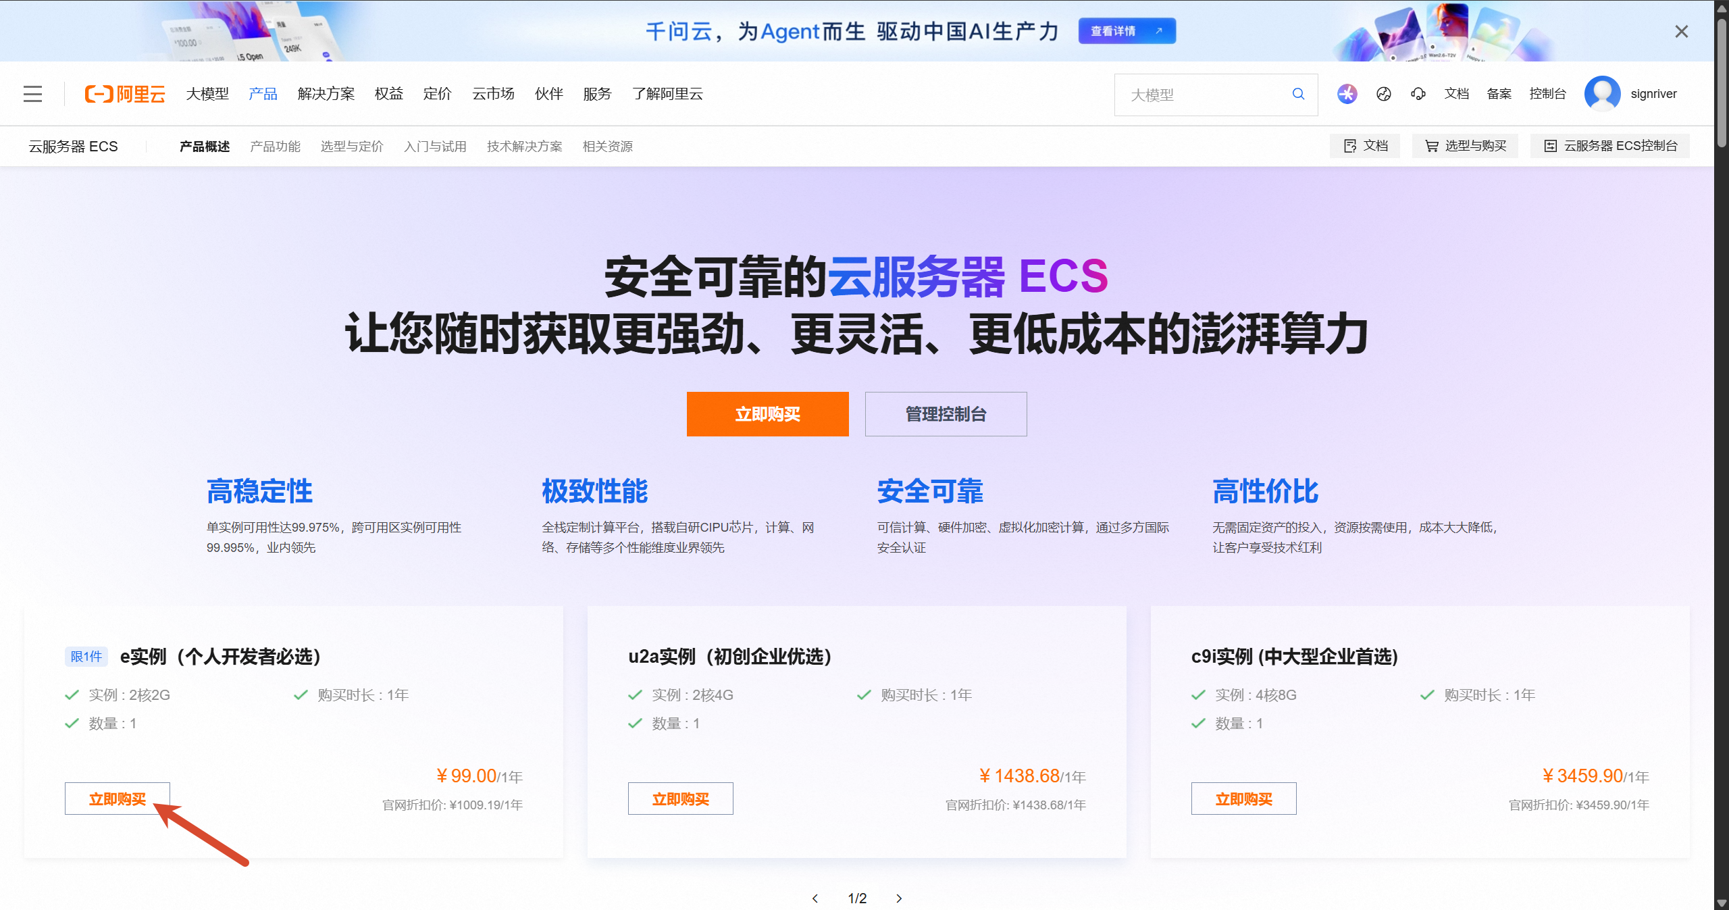
Task: Click the 高性价比 heading
Action: (x=1265, y=491)
